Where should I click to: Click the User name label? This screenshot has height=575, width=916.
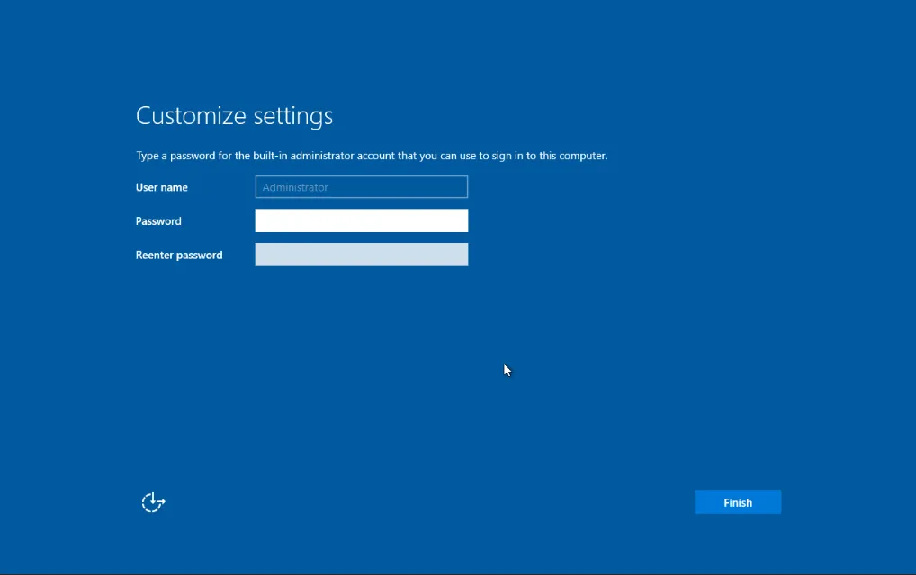click(x=162, y=187)
